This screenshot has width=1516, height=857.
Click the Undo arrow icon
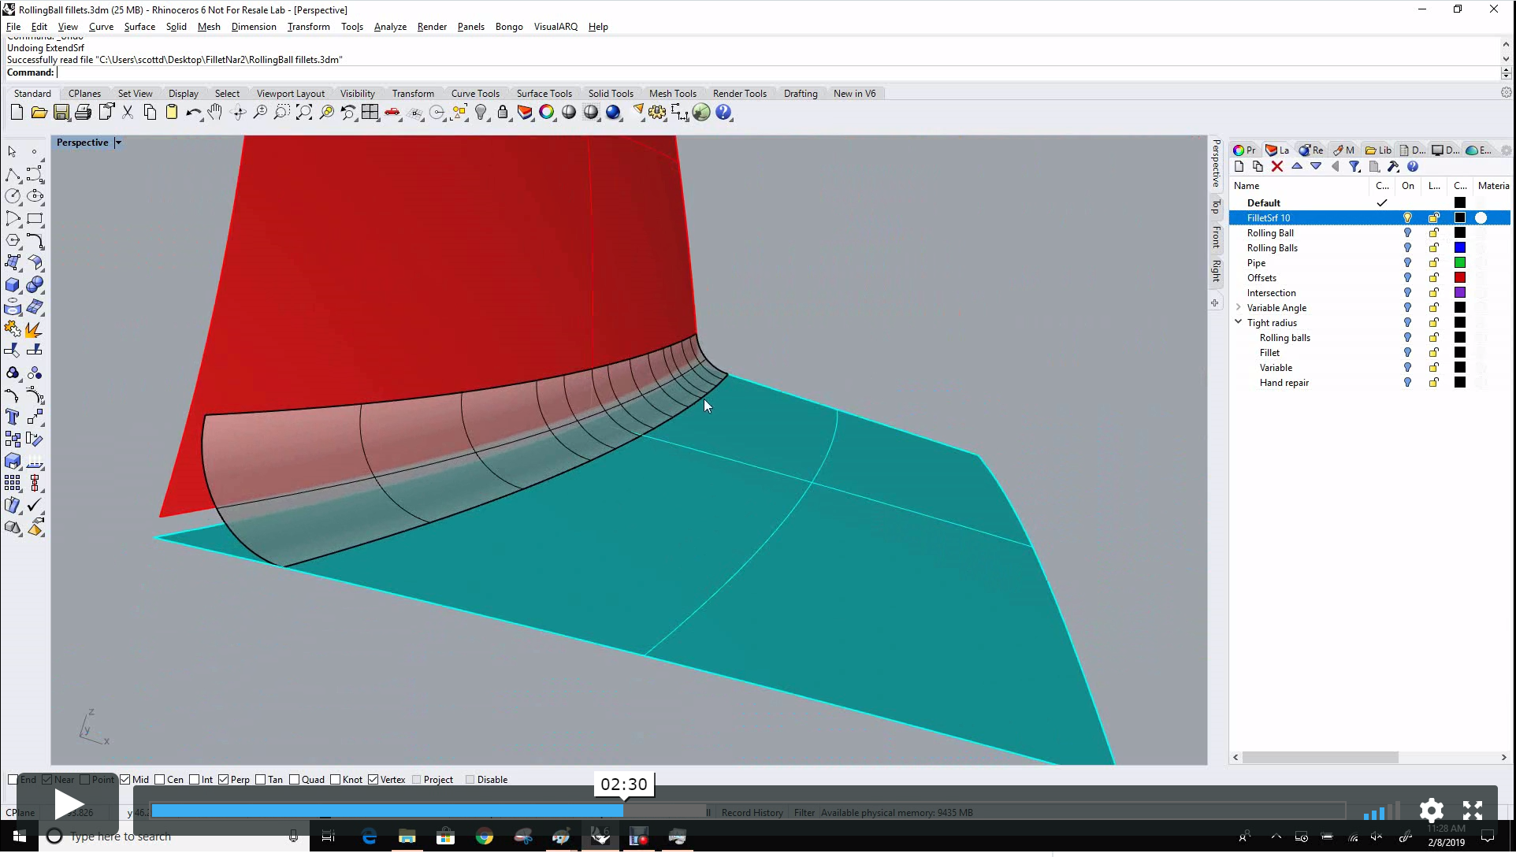click(x=193, y=113)
